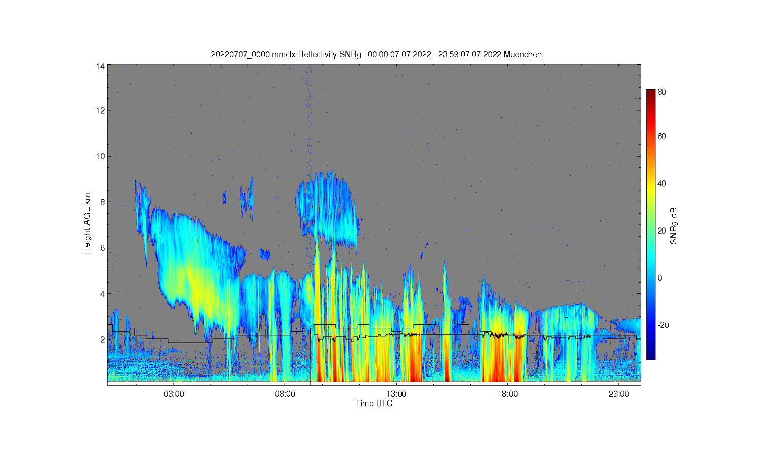
Task: Click the 12 km height tick label
Action: tap(100, 110)
